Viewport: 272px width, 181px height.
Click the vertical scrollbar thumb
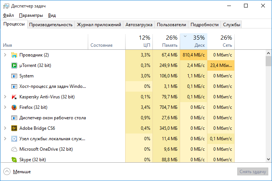point(268,61)
